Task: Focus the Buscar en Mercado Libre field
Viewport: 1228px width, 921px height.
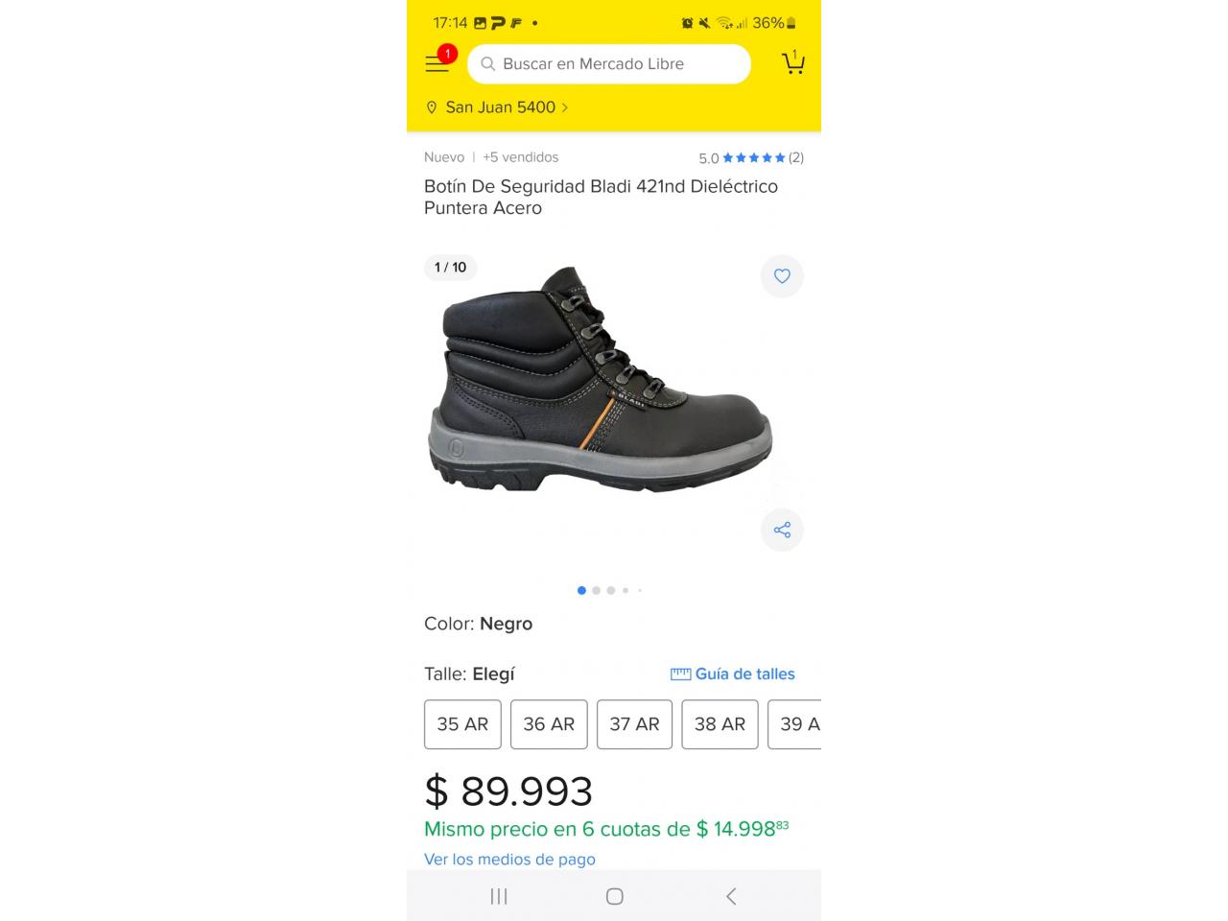Action: coord(609,64)
